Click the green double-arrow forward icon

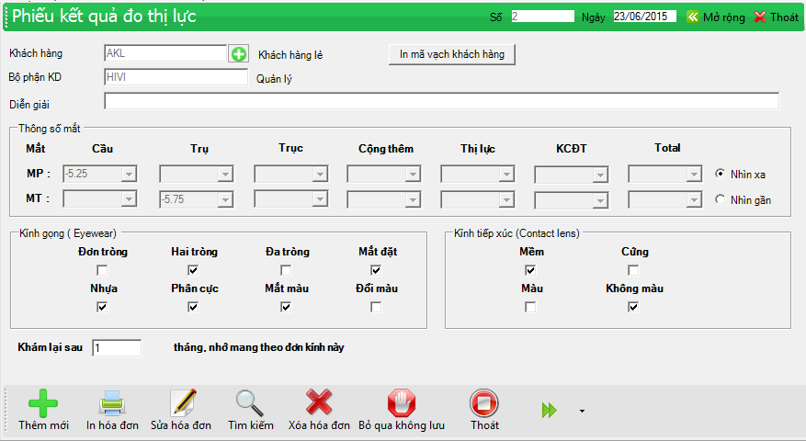click(550, 411)
